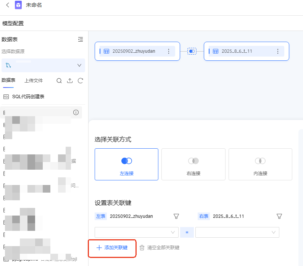The image size is (303, 266).
Task: Click the upload icon beside search
Action: [70, 81]
